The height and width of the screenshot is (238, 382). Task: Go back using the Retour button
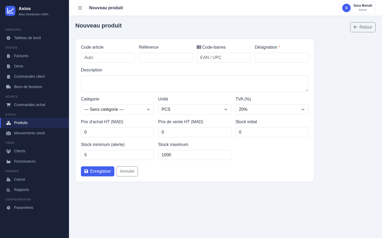click(x=363, y=27)
